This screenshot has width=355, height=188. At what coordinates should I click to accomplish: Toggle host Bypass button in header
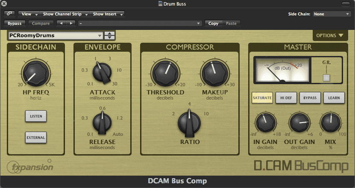(15, 23)
